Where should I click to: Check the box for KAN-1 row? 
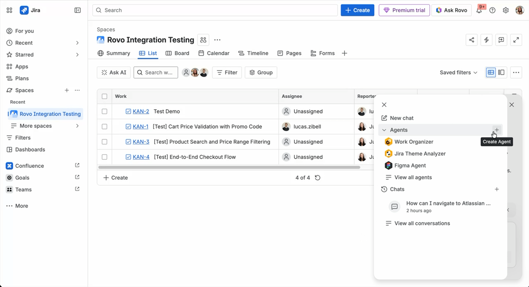[105, 127]
